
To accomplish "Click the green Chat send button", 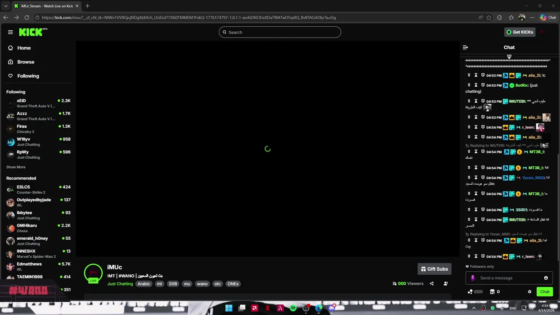I will [x=545, y=292].
